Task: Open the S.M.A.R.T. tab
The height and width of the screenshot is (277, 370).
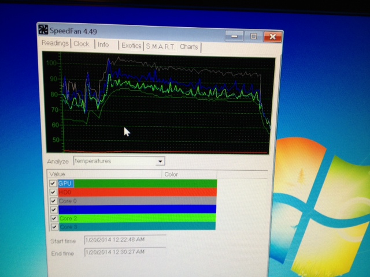Action: point(161,46)
